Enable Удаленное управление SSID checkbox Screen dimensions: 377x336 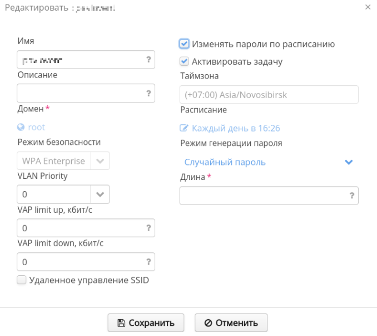click(x=22, y=280)
